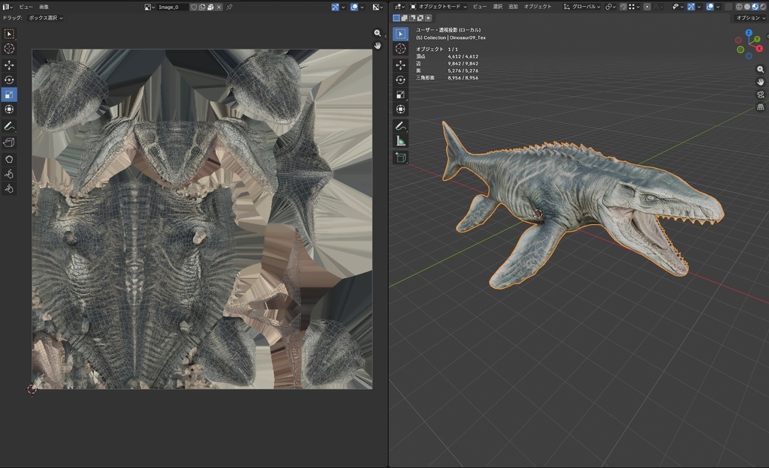Unlink Image_0 using the X button
The height and width of the screenshot is (468, 769).
219,7
